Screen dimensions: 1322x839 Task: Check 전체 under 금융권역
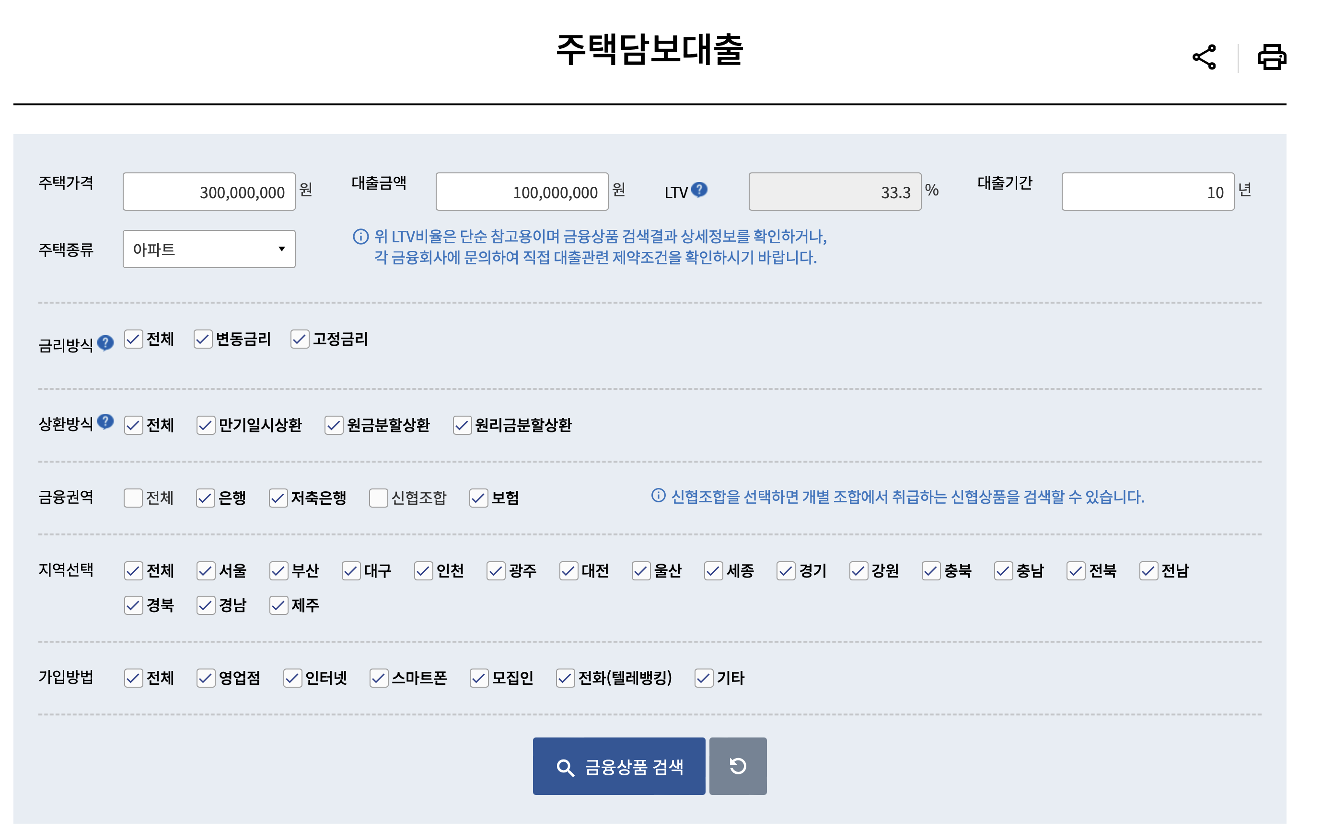(x=133, y=498)
